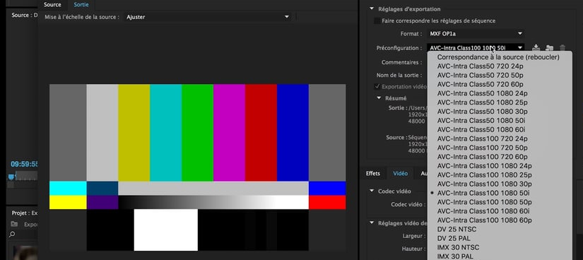Click the search magnifier in Projet panel
583x260 pixels.
(12, 235)
